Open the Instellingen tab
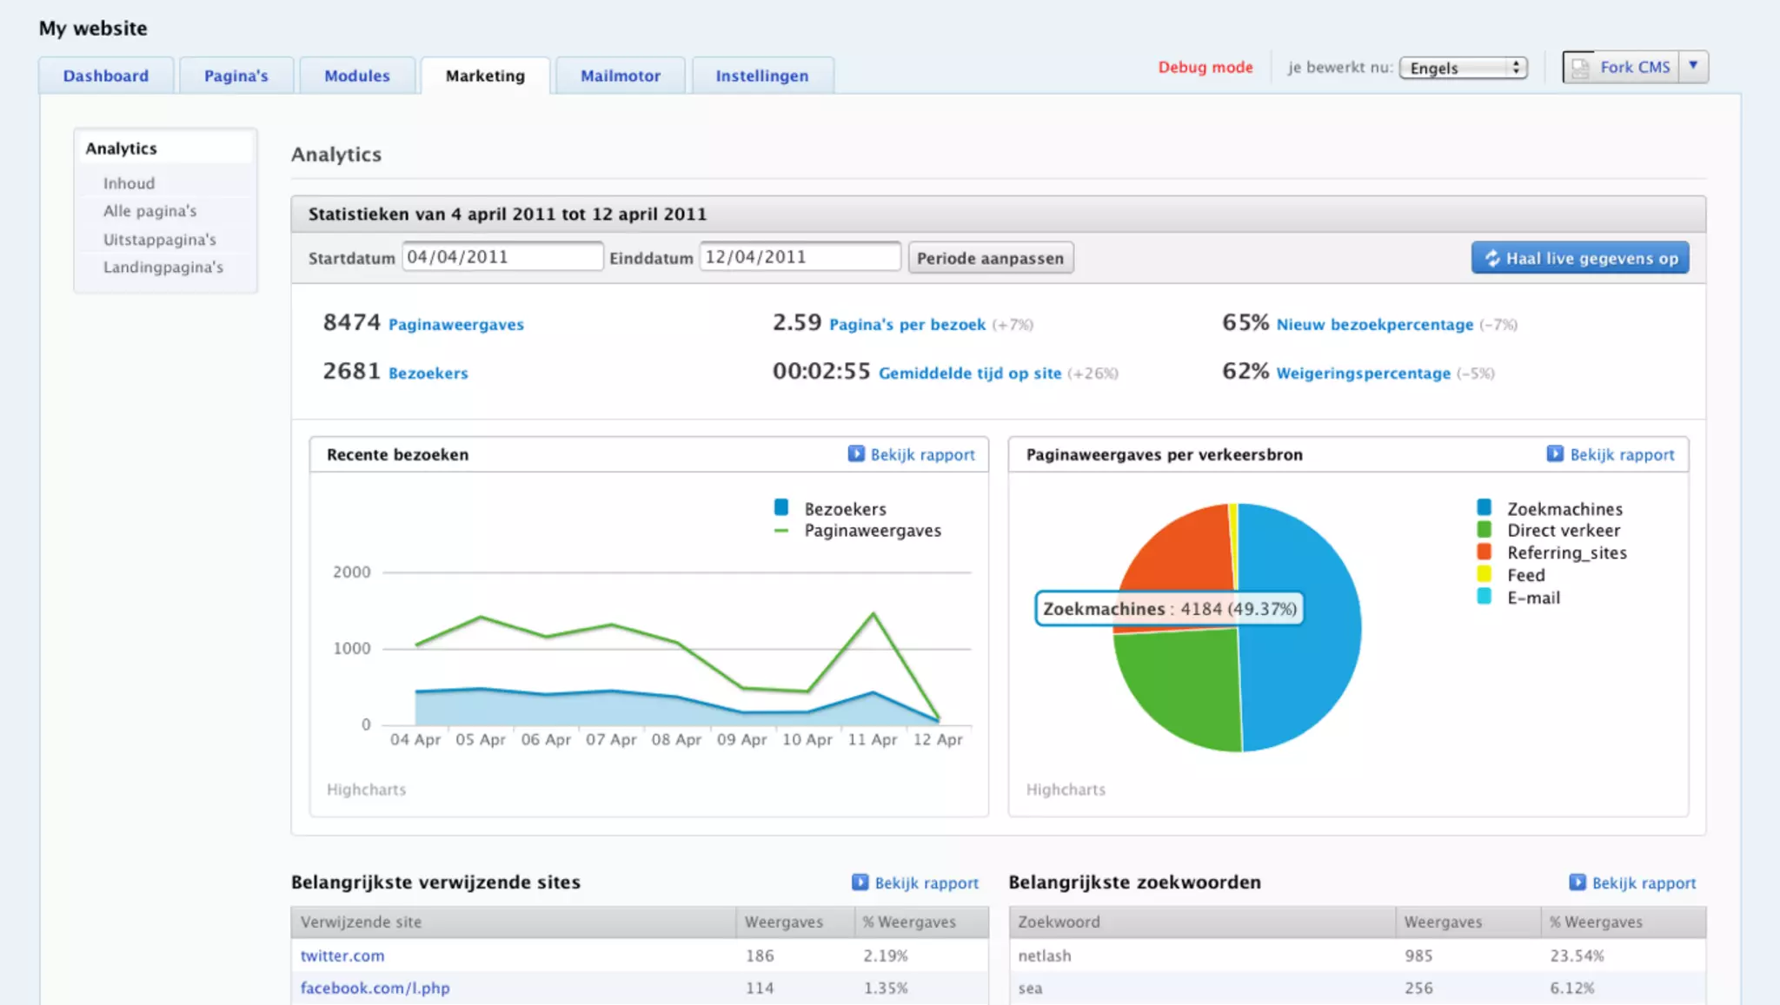The width and height of the screenshot is (1780, 1005). click(761, 76)
